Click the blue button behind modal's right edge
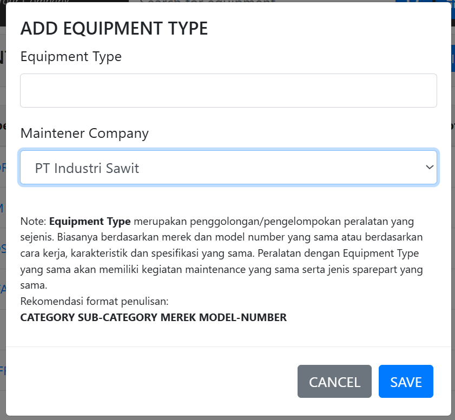Viewport: 455px width, 420px height. point(453,58)
